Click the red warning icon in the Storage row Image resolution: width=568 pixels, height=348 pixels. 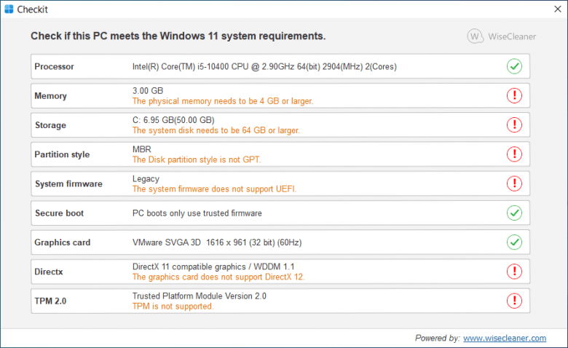tap(514, 125)
